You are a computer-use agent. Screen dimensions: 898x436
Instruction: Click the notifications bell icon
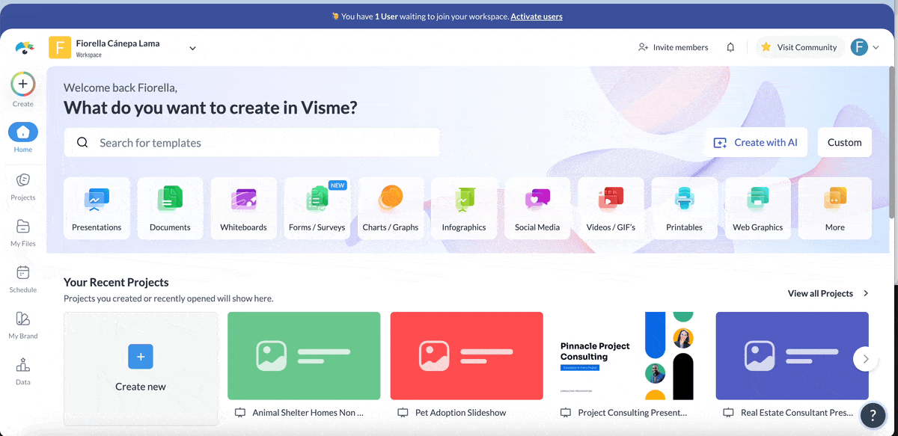(x=730, y=47)
